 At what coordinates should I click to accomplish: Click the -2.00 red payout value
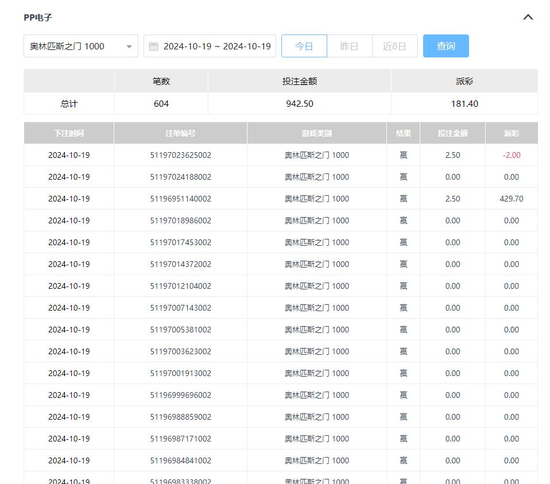click(x=511, y=155)
